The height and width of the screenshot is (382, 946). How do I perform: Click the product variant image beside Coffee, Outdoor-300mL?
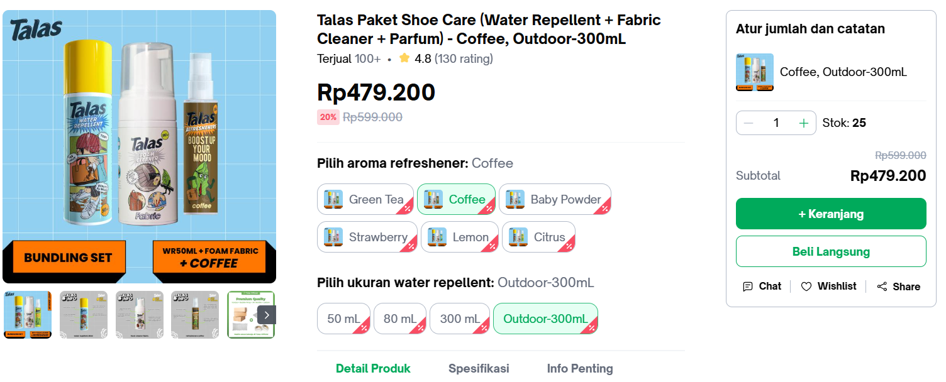point(754,72)
